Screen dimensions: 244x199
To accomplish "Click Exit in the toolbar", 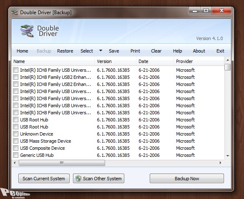I will 220,51.
